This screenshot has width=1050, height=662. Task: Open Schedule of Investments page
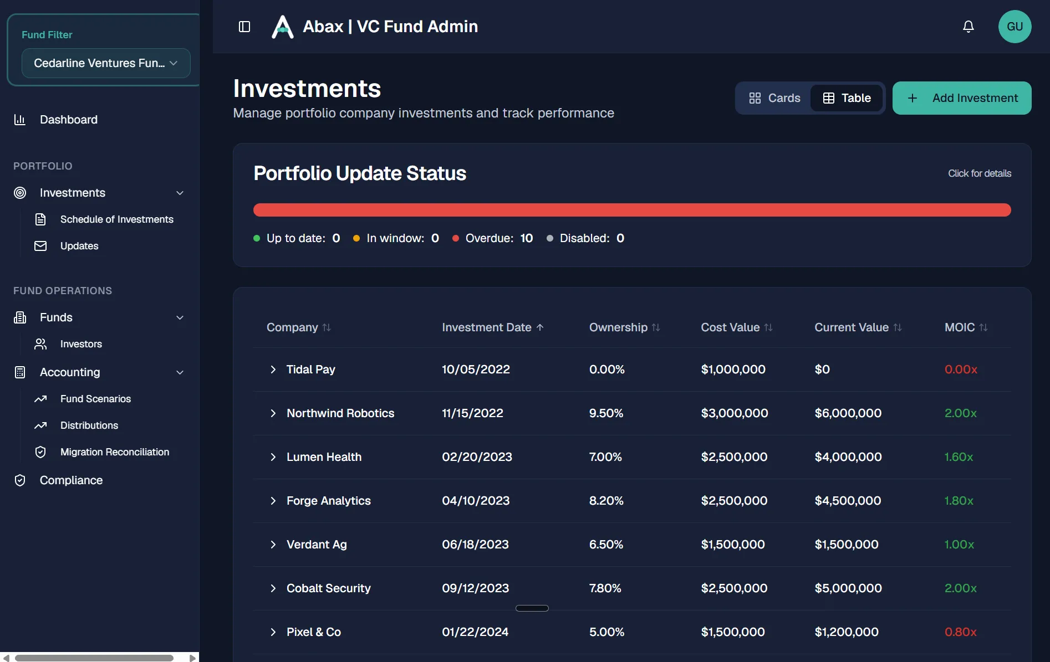117,219
